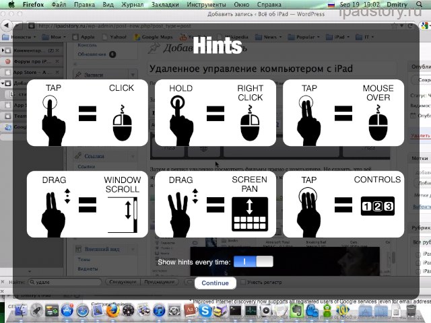Launch Skype from the Dock
Viewport: 431px width, 323px height.
click(x=205, y=311)
